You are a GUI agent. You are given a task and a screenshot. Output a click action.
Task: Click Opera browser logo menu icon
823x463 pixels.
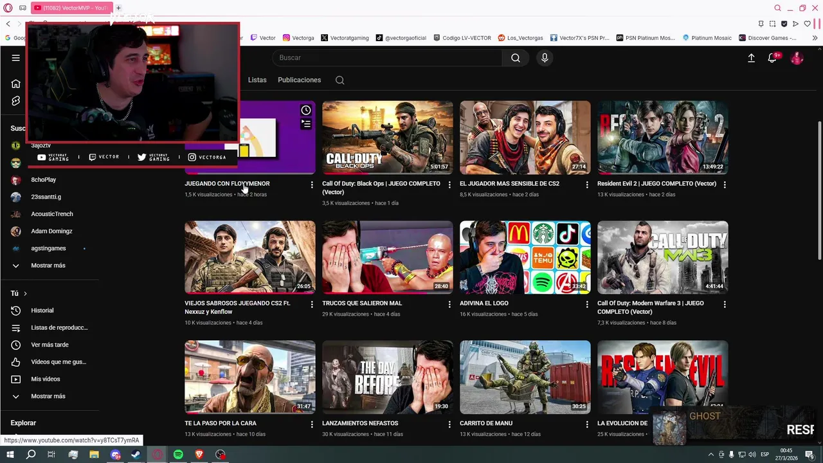7,8
